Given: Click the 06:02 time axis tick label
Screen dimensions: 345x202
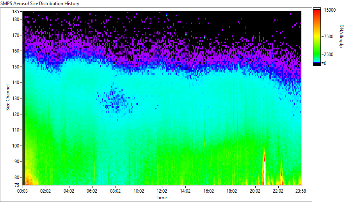Looking at the screenshot, I should [x=92, y=191].
